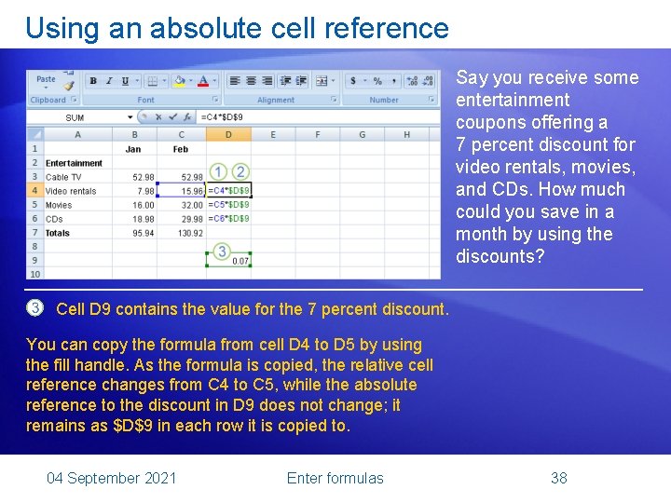The height and width of the screenshot is (503, 671).
Task: Select the Format Painter brush icon
Action: point(68,87)
